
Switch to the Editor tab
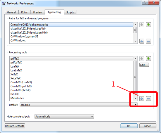click(24, 12)
